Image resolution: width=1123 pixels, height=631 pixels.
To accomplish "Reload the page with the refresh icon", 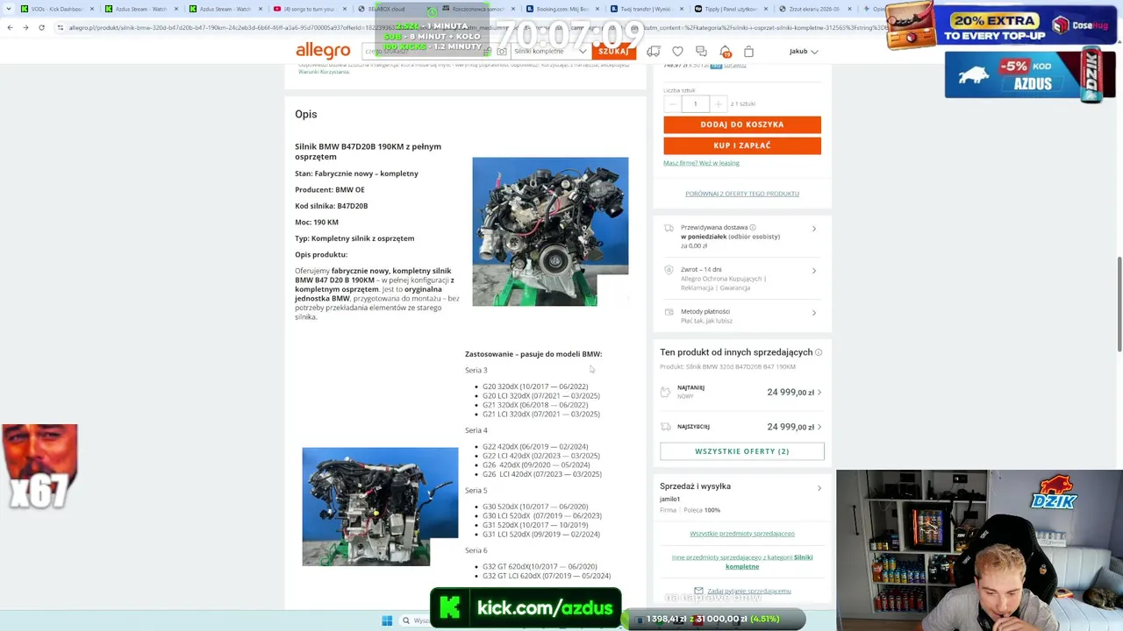I will coord(41,27).
